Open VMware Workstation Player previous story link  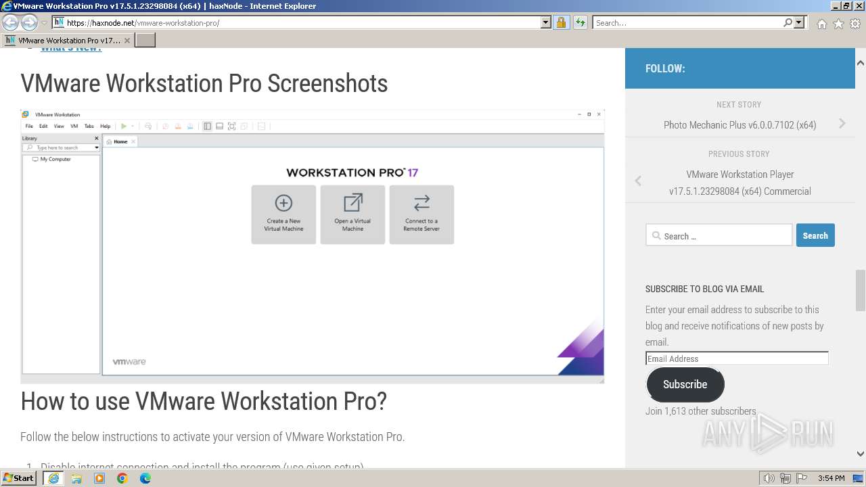click(739, 183)
